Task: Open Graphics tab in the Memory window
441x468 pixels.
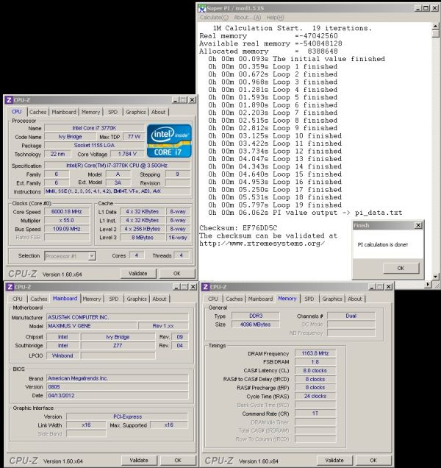Action: coord(332,299)
